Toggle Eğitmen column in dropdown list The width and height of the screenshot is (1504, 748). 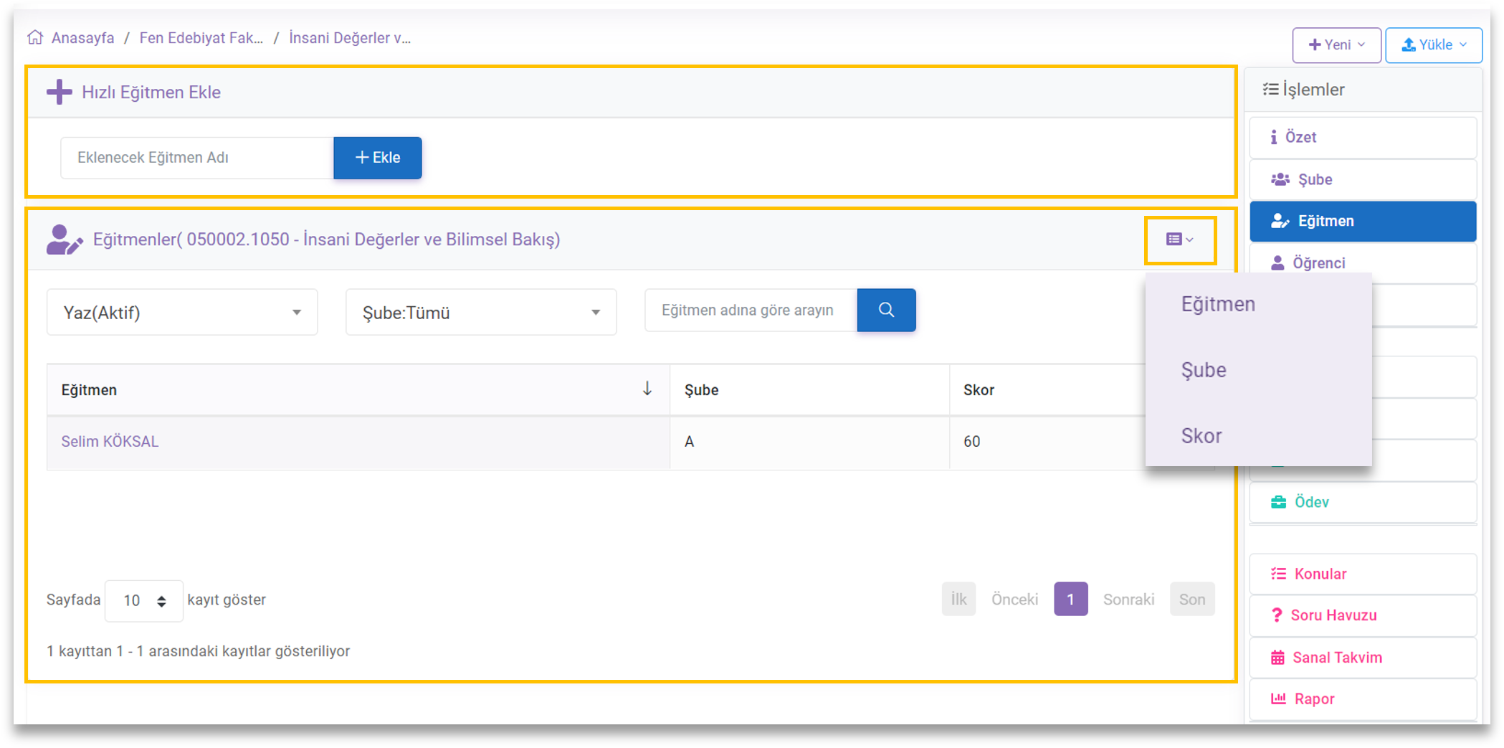coord(1218,304)
